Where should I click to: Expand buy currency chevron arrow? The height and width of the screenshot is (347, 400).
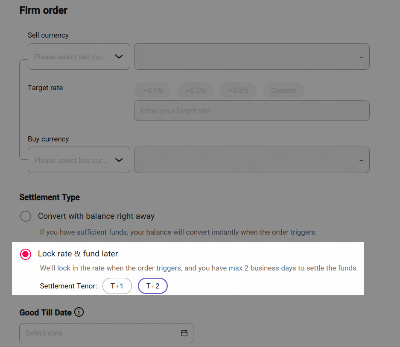point(119,160)
